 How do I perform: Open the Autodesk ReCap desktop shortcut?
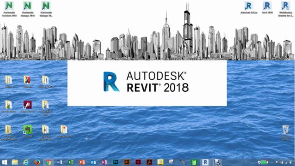[x=249, y=8]
